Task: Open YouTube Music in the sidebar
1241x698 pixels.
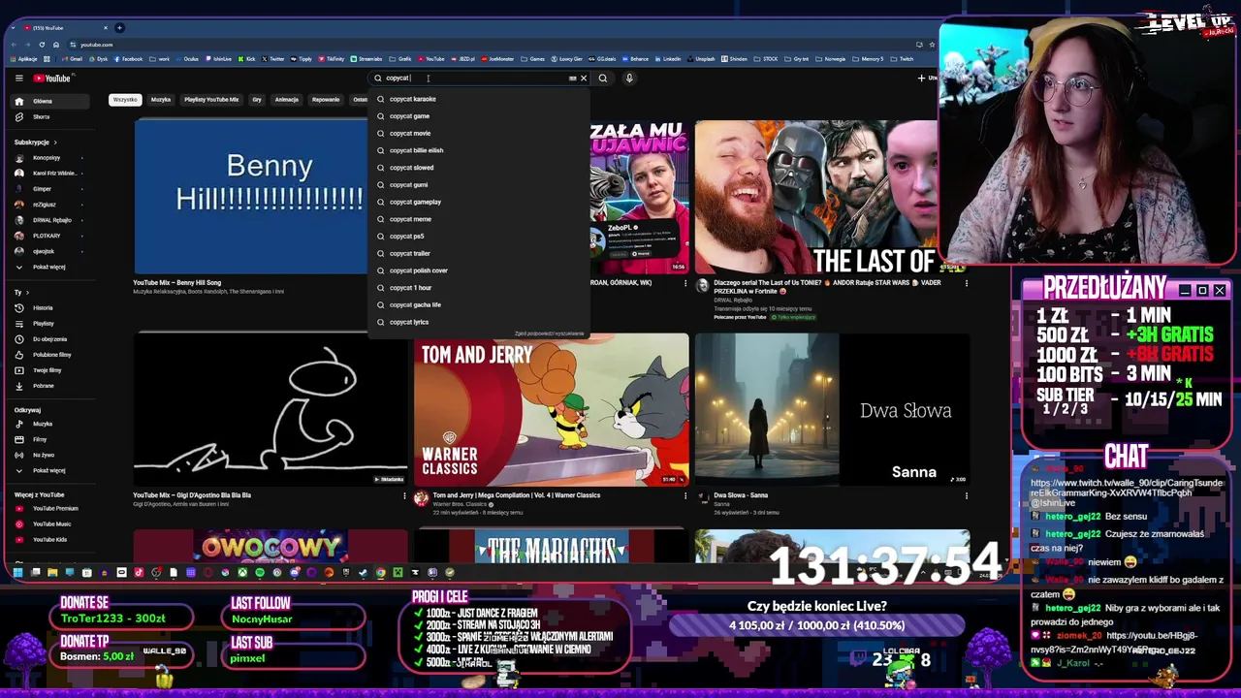Action: [48, 524]
